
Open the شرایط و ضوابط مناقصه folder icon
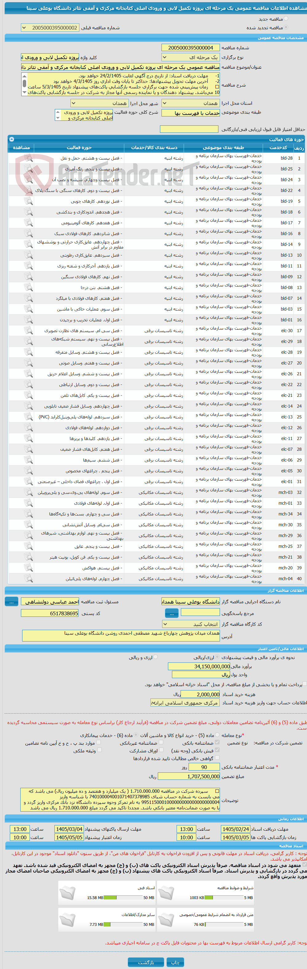pos(166,892)
